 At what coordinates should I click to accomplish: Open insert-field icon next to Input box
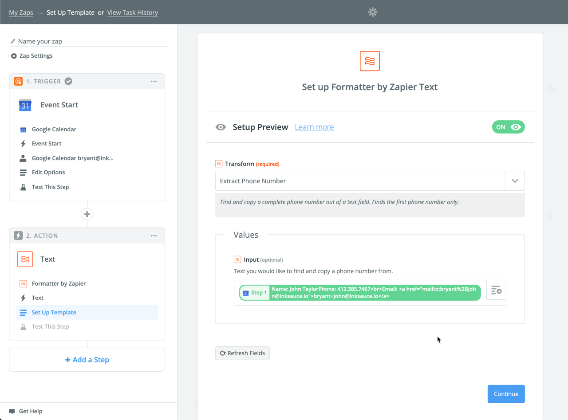tap(496, 290)
